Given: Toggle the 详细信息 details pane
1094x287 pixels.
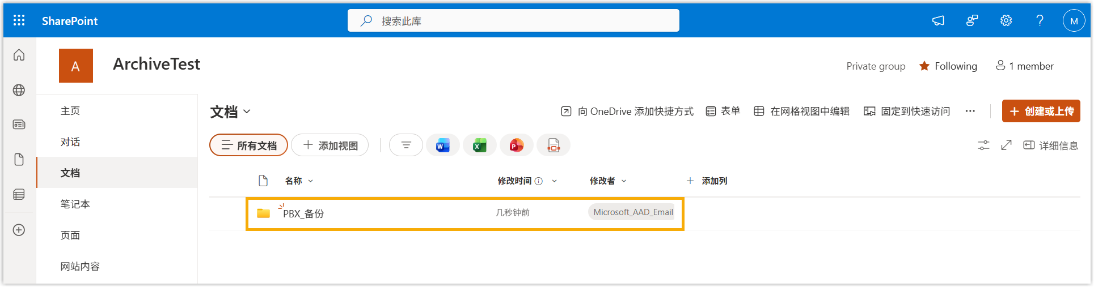Looking at the screenshot, I should click(x=1050, y=145).
